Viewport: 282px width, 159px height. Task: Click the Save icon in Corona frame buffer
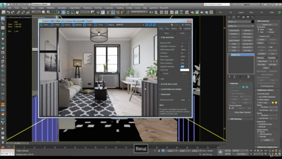pos(44,25)
